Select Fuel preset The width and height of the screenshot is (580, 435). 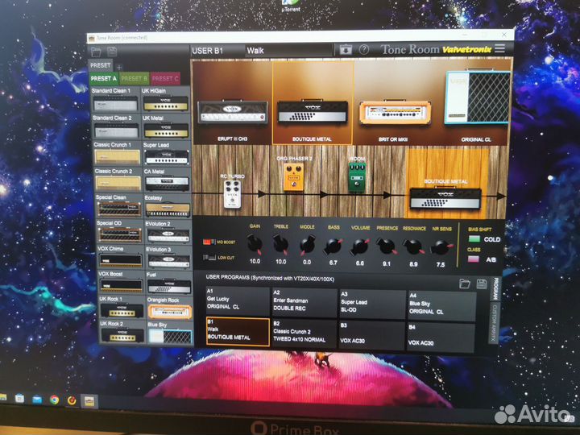[x=169, y=282]
